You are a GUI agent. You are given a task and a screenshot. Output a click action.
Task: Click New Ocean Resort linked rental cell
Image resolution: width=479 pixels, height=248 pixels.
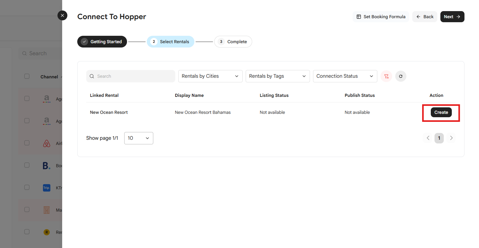point(109,112)
